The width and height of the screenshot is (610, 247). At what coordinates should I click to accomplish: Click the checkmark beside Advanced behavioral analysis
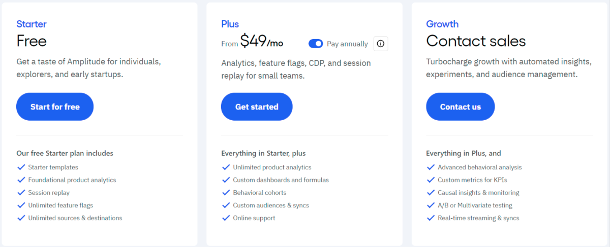tap(431, 167)
